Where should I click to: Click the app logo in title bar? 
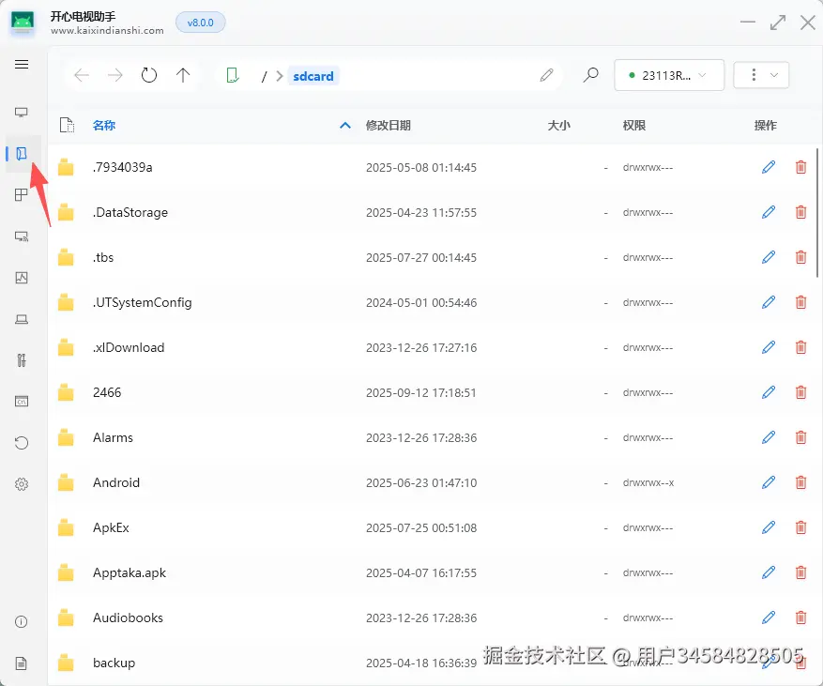coord(23,23)
